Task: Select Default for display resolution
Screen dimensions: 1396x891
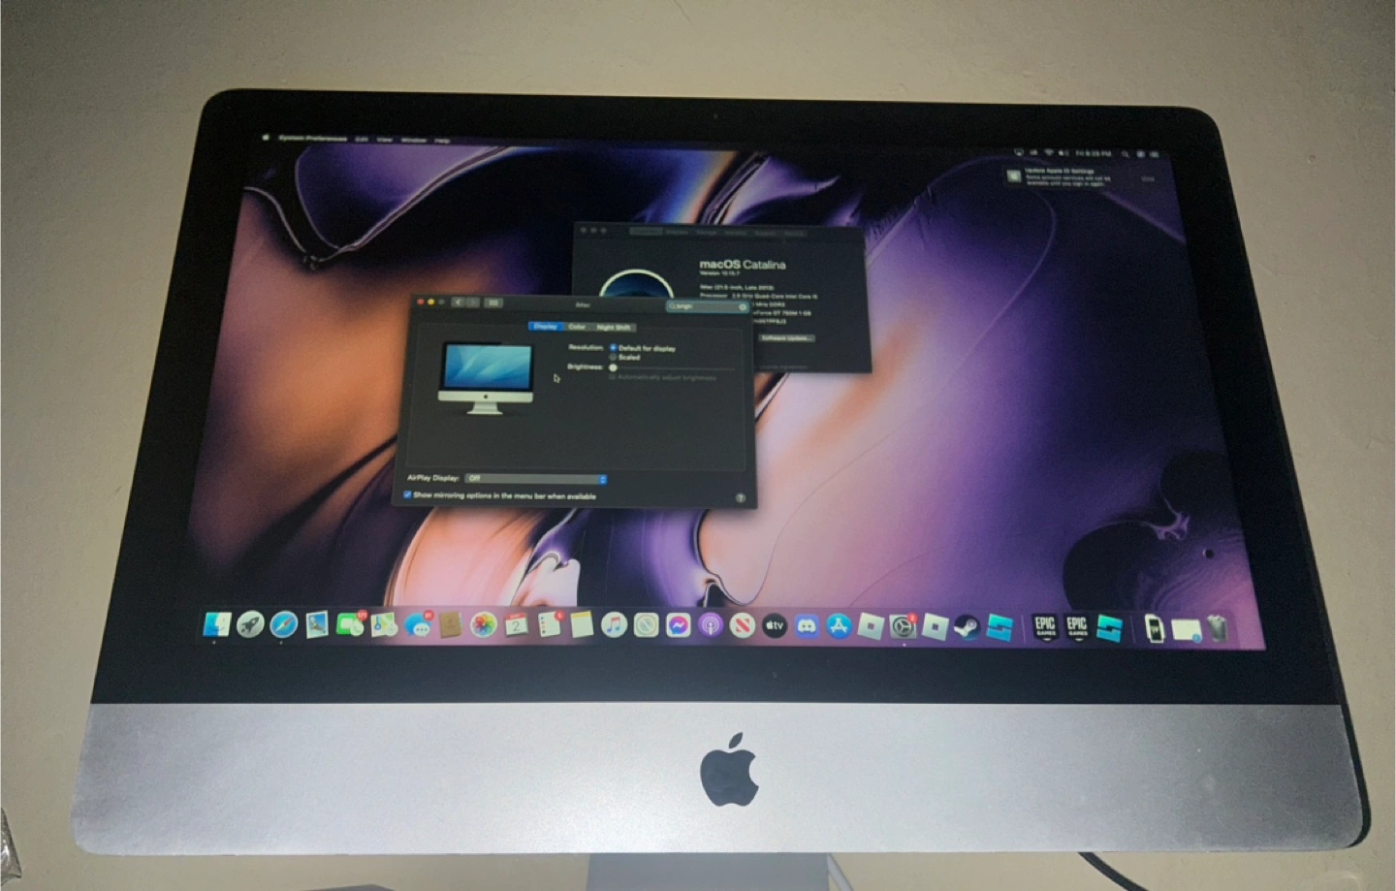Action: click(614, 347)
